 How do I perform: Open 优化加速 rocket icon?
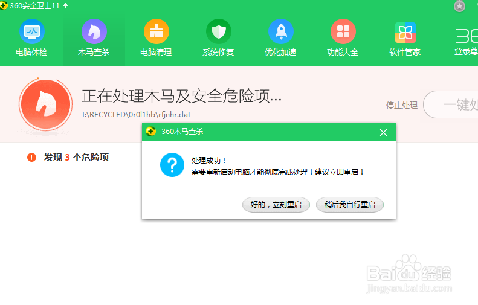pos(281,31)
